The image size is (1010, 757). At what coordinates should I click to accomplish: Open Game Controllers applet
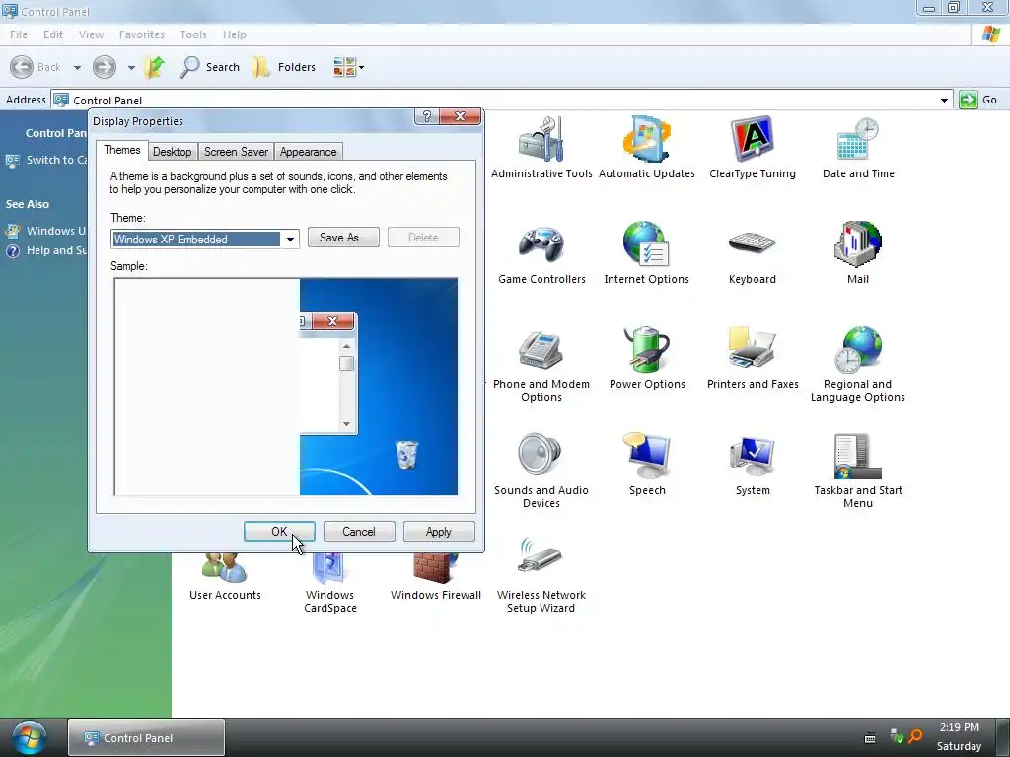[541, 253]
